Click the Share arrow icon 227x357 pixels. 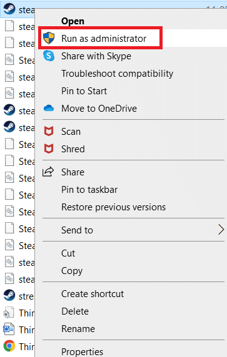tap(48, 172)
